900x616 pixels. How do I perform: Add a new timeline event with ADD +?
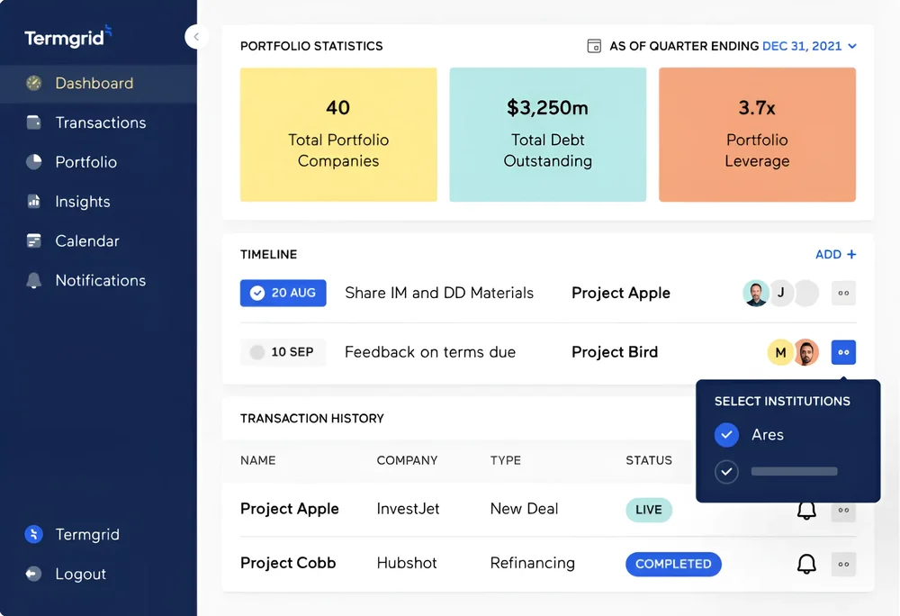835,254
